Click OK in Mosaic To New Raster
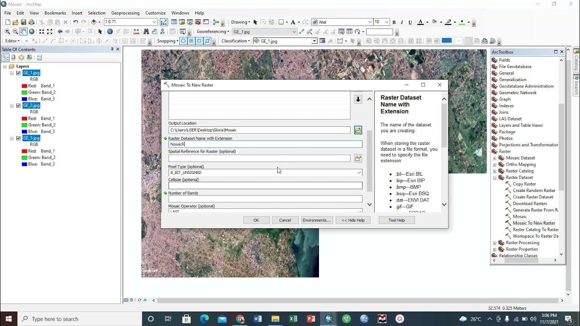Viewport: 580px width, 326px height. [256, 220]
